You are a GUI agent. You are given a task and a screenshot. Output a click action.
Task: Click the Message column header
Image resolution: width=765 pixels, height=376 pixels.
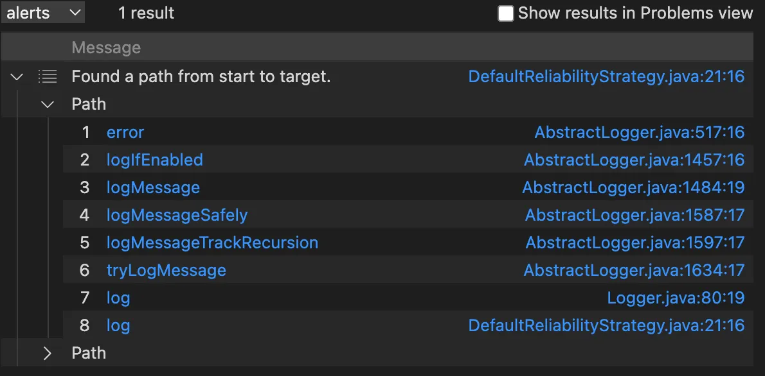(x=106, y=47)
